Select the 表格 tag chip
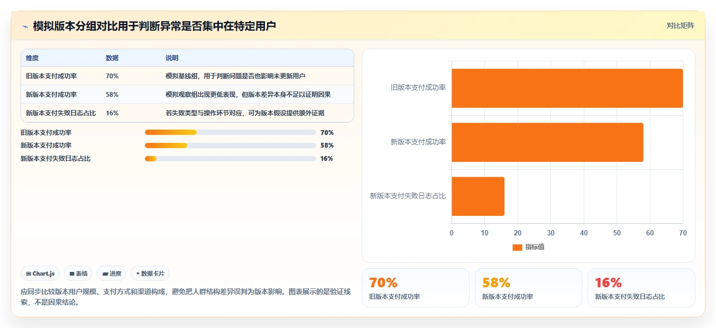This screenshot has height=328, width=716. [78, 274]
